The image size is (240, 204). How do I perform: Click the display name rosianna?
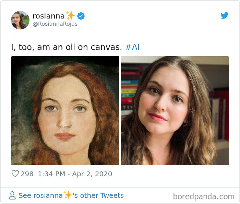coord(48,16)
